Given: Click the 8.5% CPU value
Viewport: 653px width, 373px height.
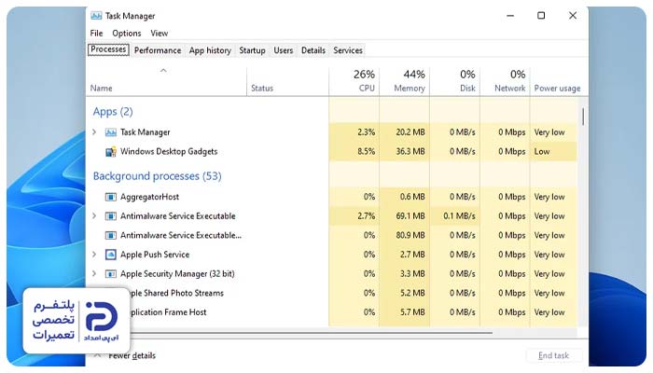Looking at the screenshot, I should pyautogui.click(x=366, y=151).
